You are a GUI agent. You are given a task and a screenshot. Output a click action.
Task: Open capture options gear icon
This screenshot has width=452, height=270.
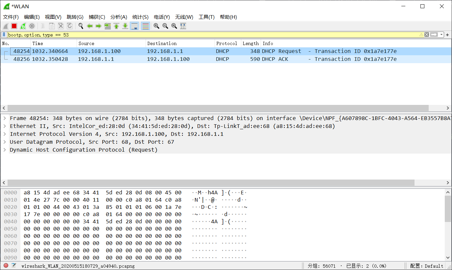point(32,26)
